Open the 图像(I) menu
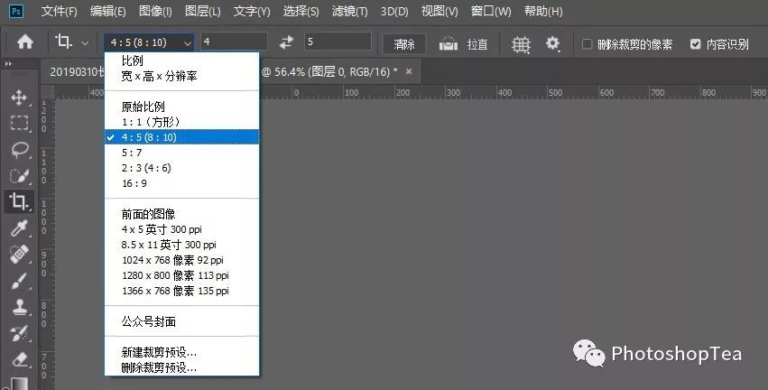The height and width of the screenshot is (390, 768). (x=155, y=11)
